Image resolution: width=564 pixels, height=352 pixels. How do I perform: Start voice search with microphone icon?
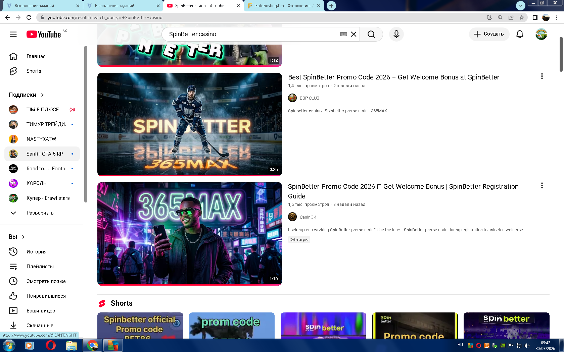click(396, 34)
